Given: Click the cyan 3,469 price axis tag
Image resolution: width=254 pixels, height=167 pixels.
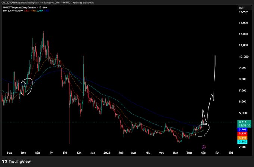Looking at the screenshot, I should coord(242,142).
